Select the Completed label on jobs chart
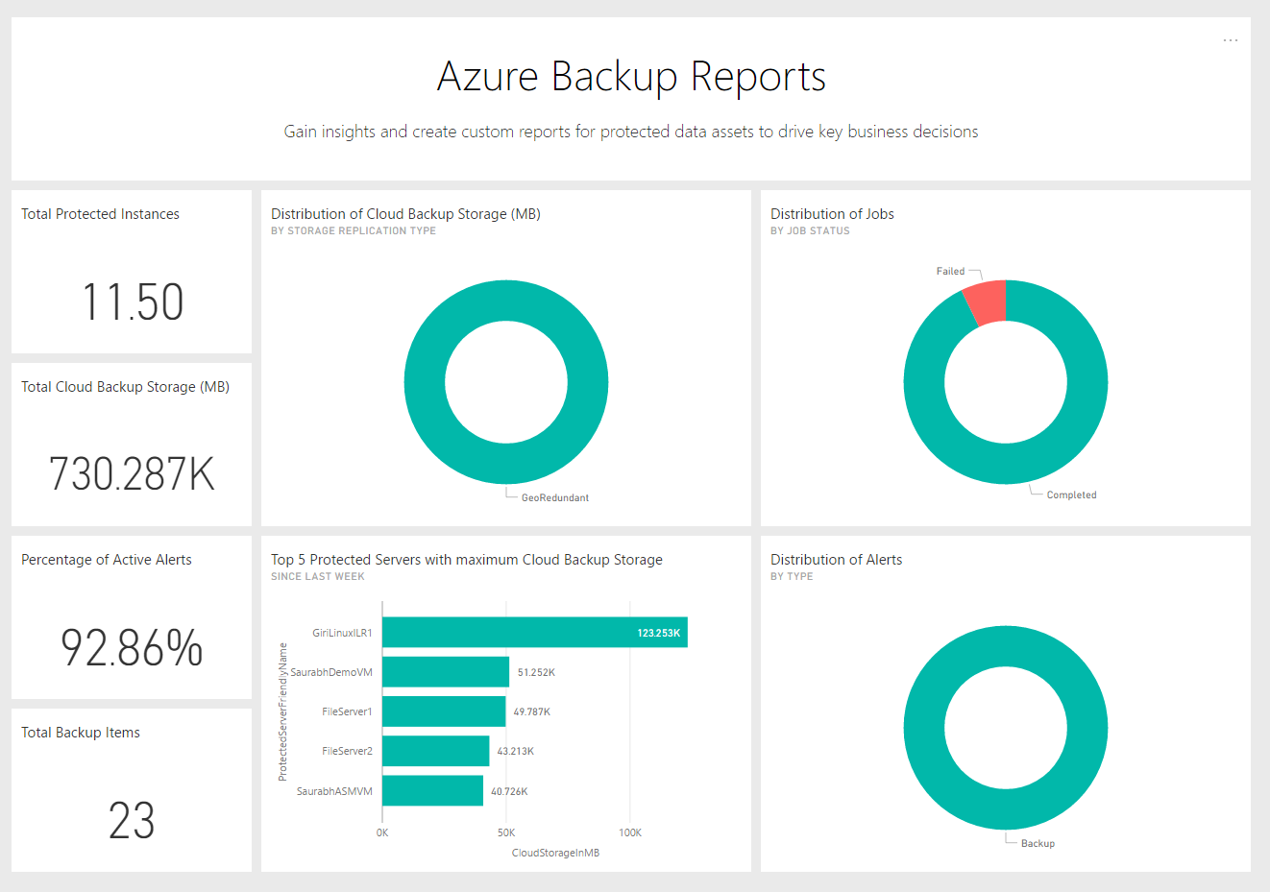This screenshot has width=1270, height=892. (x=1071, y=494)
